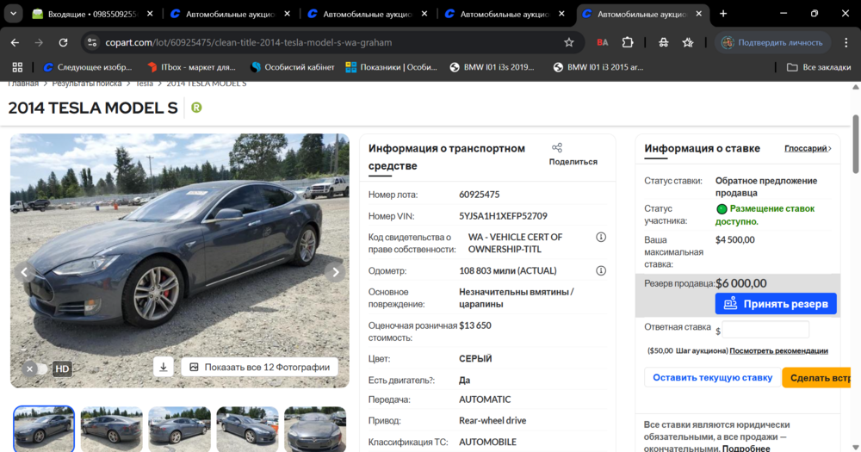
Task: Show previous photo with left arrow
Action: [24, 272]
